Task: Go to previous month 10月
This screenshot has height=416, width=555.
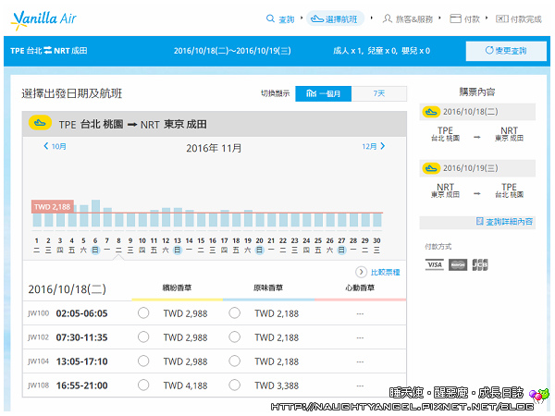Action: point(55,146)
